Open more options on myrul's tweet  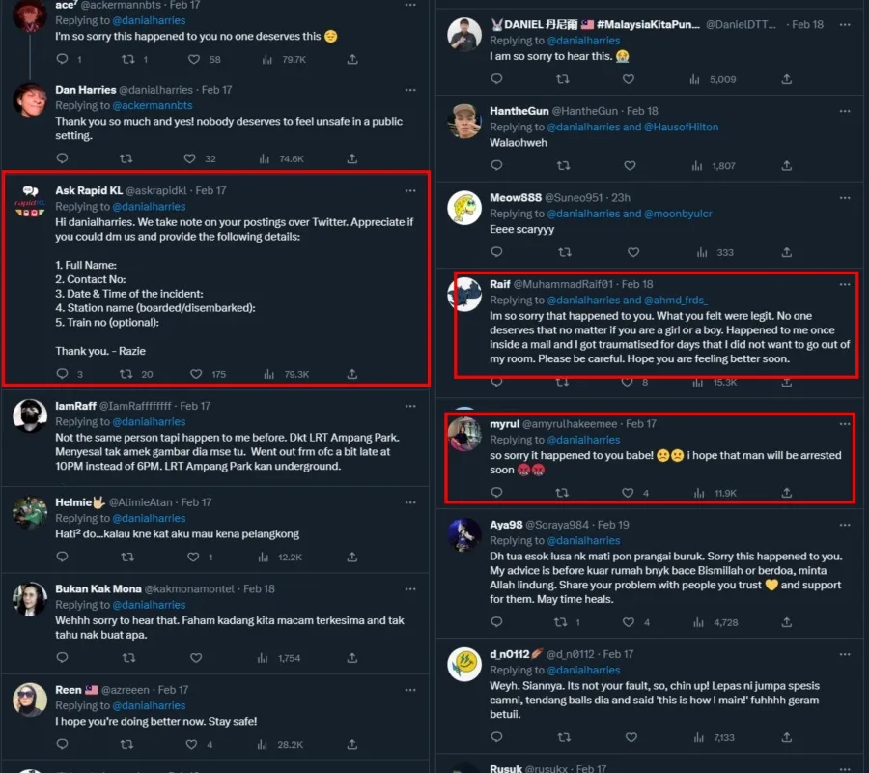click(845, 424)
